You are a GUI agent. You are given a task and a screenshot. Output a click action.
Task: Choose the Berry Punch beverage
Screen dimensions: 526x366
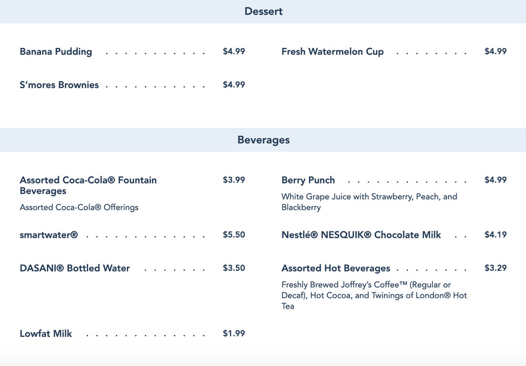coord(308,180)
